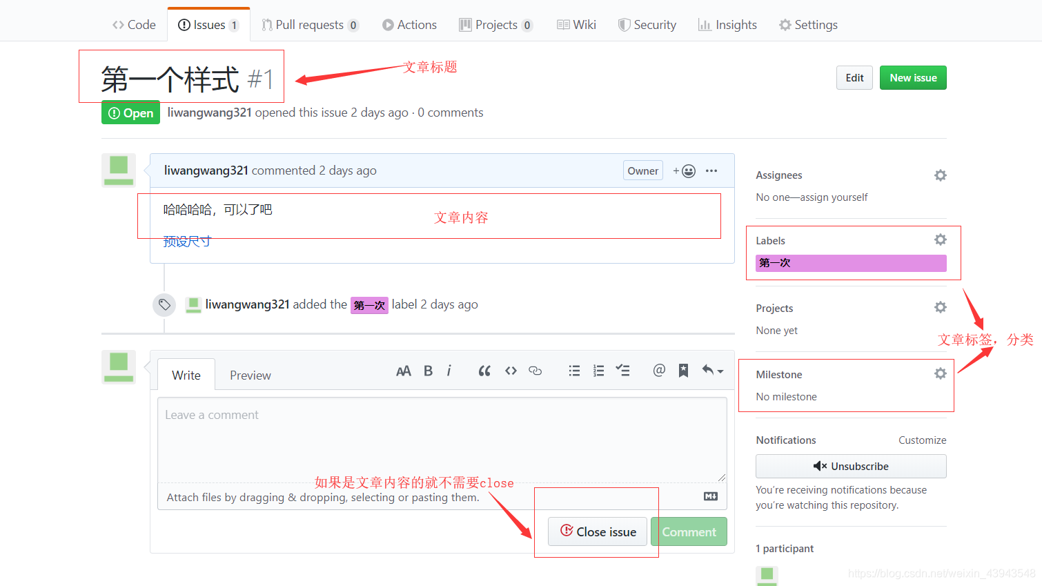Click the Unsubscribe notifications button

[851, 467]
